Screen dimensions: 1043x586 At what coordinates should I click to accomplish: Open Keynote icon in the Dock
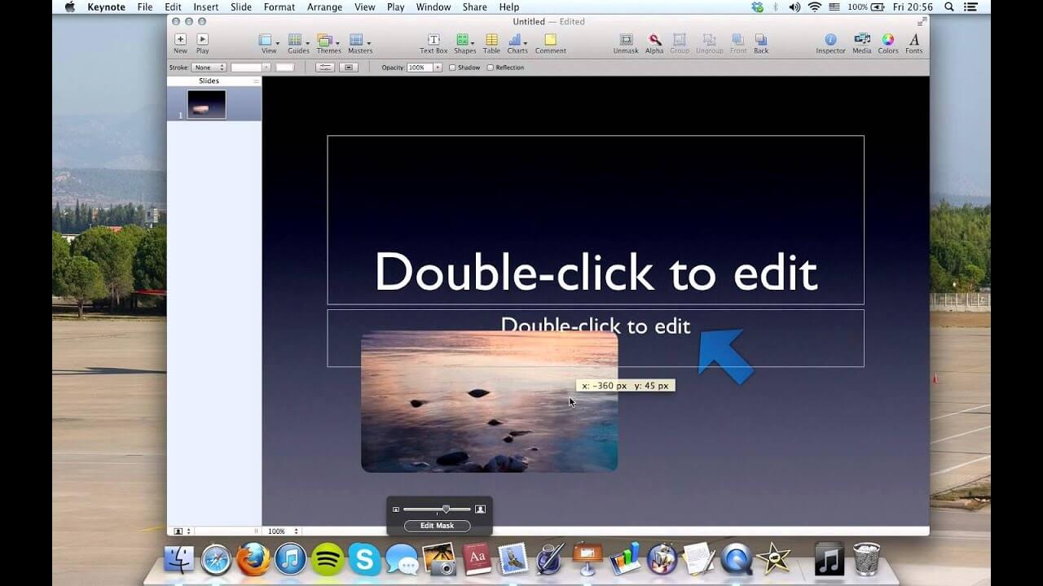pos(588,559)
